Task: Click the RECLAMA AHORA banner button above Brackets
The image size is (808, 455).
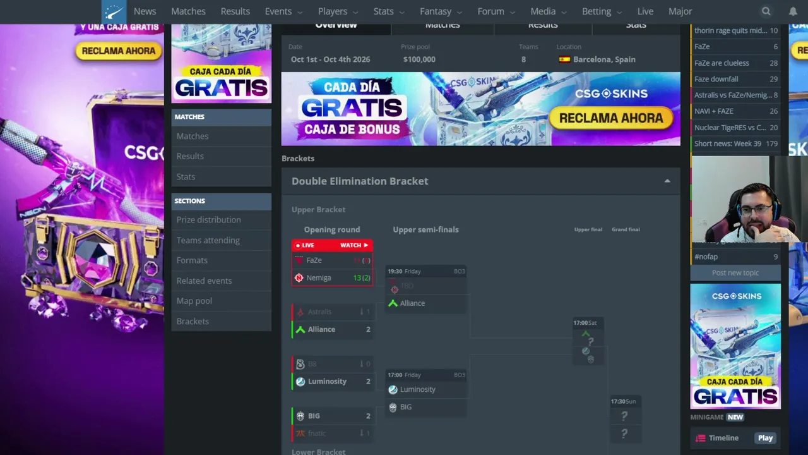Action: tap(611, 118)
